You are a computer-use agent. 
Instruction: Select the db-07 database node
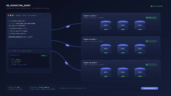106,72
